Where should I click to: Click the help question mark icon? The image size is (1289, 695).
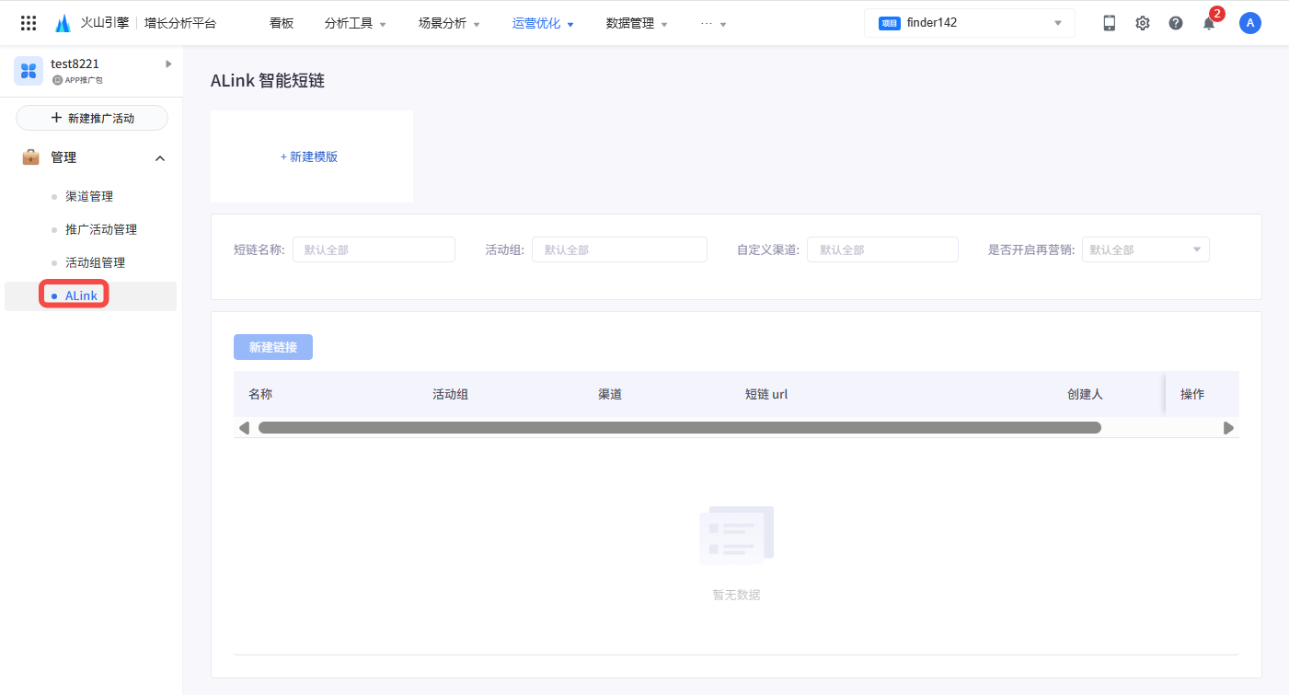pyautogui.click(x=1175, y=23)
